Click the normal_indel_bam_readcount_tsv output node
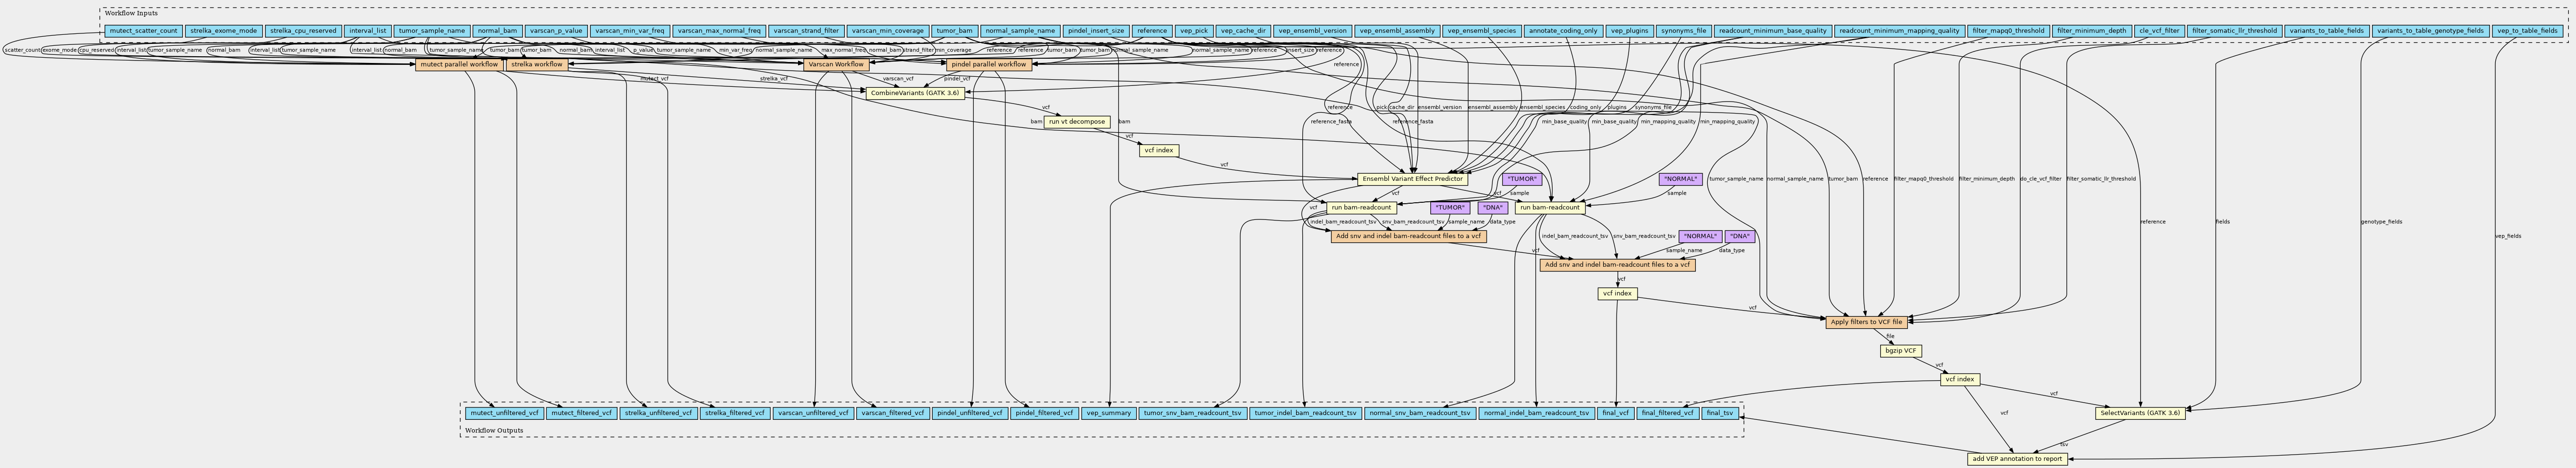This screenshot has width=2576, height=468. [x=1536, y=412]
